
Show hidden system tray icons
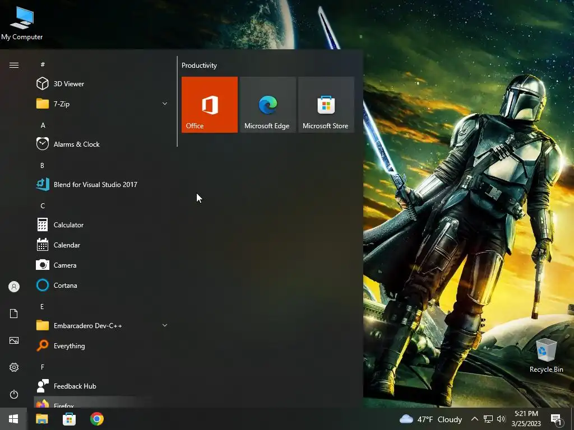[x=474, y=419]
